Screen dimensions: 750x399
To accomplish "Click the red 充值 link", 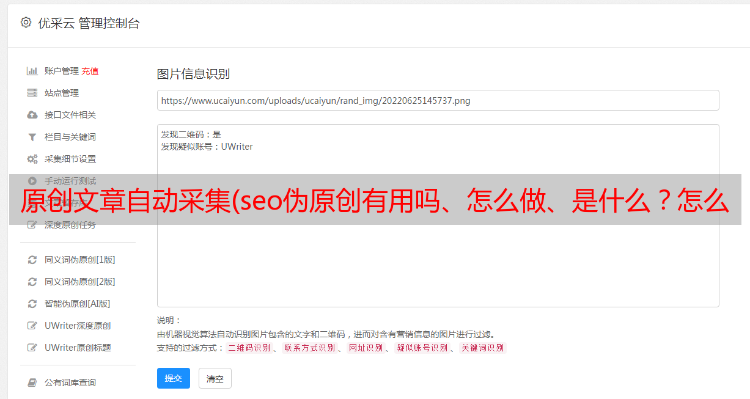I will (90, 71).
